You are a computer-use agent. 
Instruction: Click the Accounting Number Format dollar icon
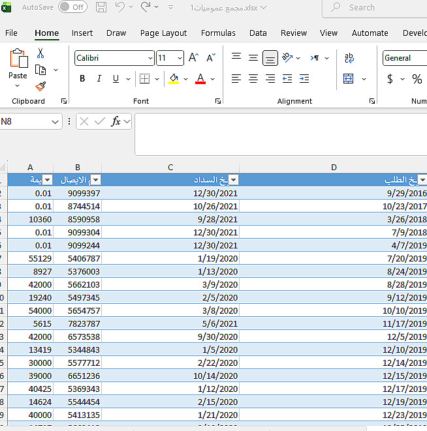point(390,79)
